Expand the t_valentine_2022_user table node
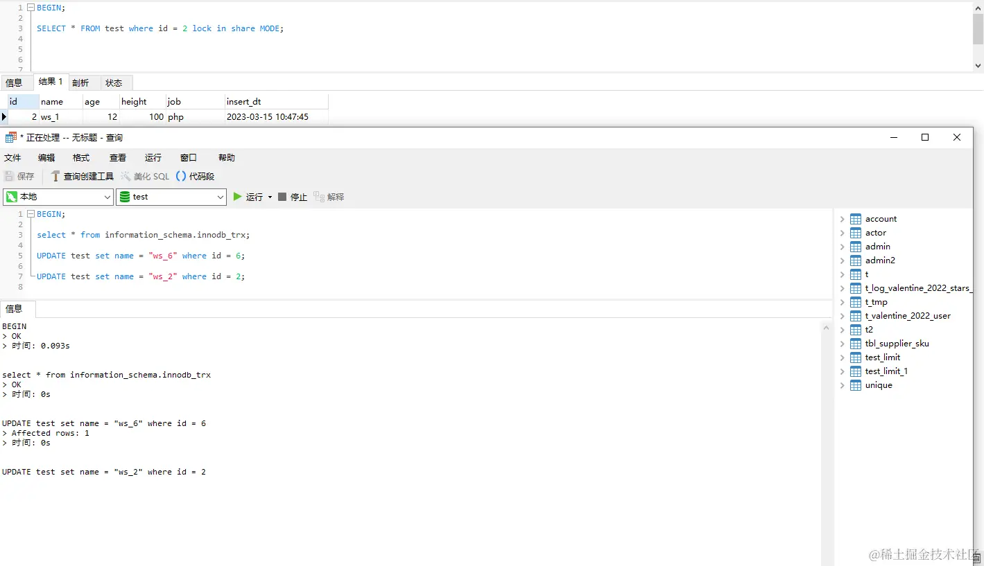984x566 pixels. click(x=842, y=316)
